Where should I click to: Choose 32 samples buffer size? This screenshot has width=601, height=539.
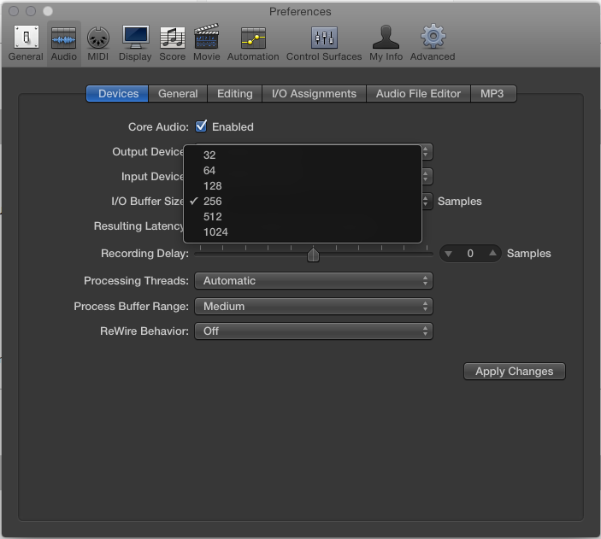tap(303, 155)
